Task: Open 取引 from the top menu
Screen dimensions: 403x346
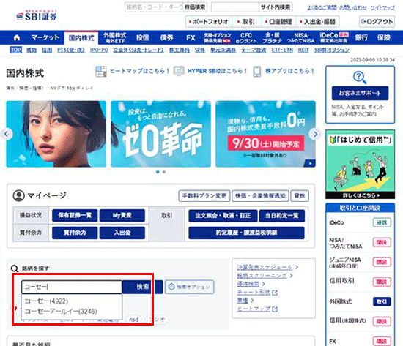Action: [x=247, y=22]
